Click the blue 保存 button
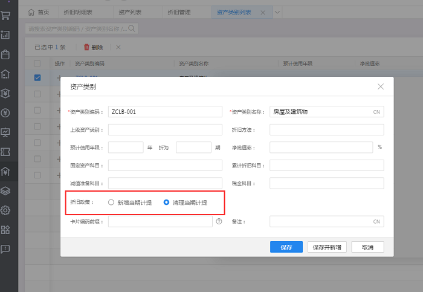Screen dimensions: 423x292 (x=286, y=247)
